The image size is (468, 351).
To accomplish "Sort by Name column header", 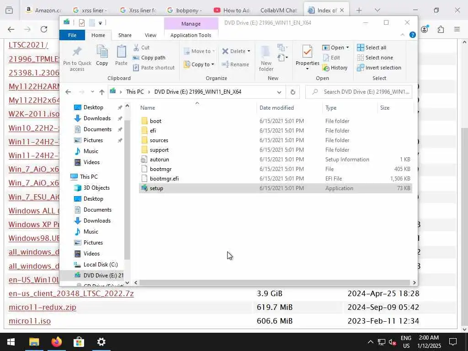I will (x=197, y=108).
